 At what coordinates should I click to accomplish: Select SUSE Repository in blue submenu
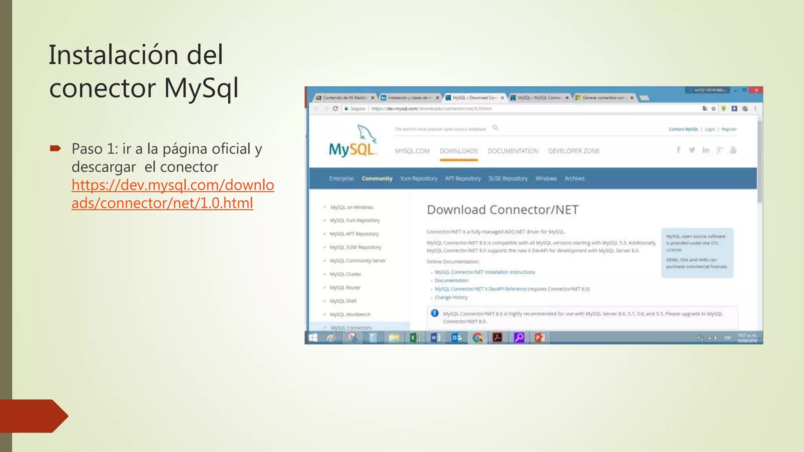click(x=508, y=179)
